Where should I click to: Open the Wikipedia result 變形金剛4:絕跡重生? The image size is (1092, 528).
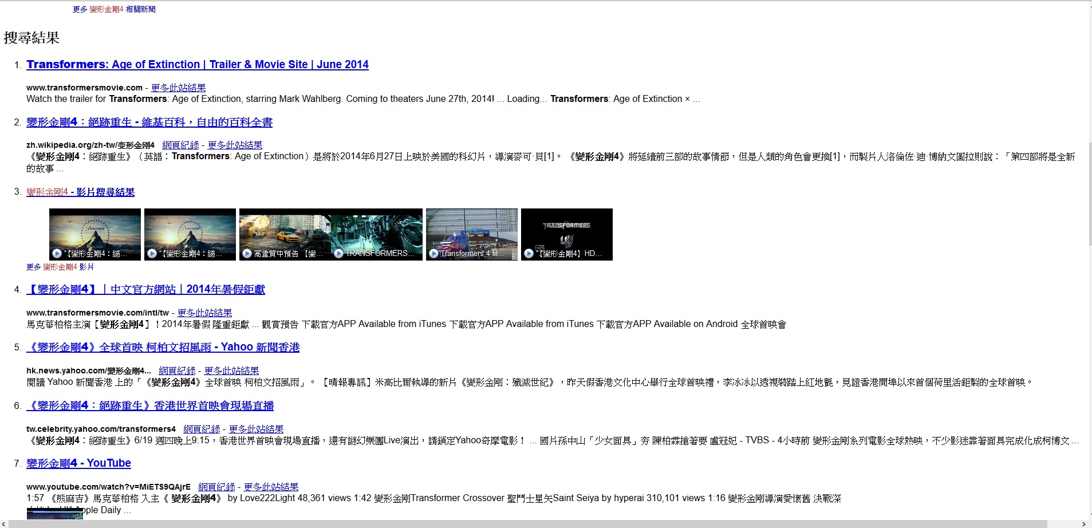(x=149, y=123)
